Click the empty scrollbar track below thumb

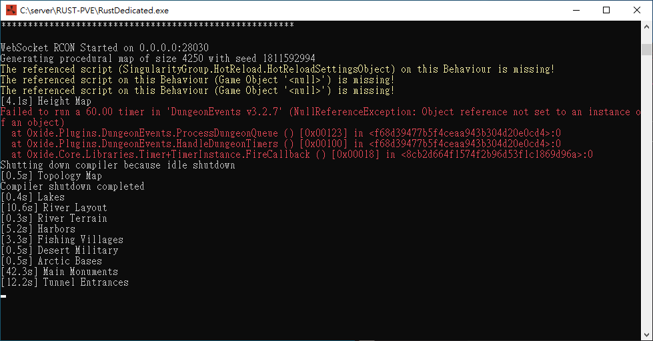click(x=646, y=191)
